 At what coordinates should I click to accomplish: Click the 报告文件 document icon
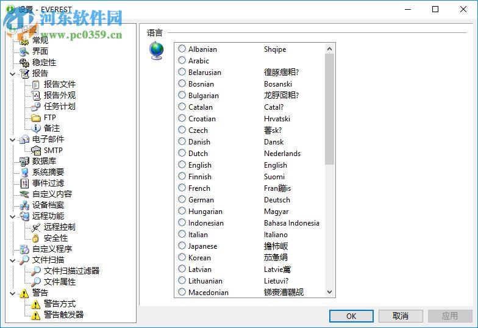pos(35,84)
